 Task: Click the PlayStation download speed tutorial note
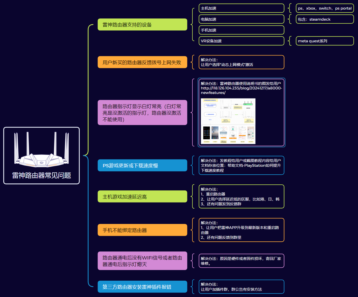pyautogui.click(x=242, y=165)
